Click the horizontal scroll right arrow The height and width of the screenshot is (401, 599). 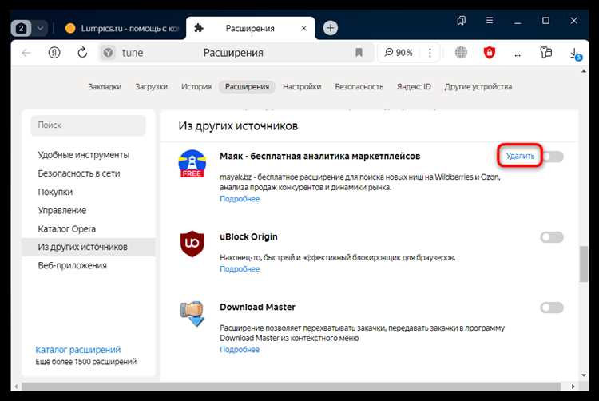573,387
